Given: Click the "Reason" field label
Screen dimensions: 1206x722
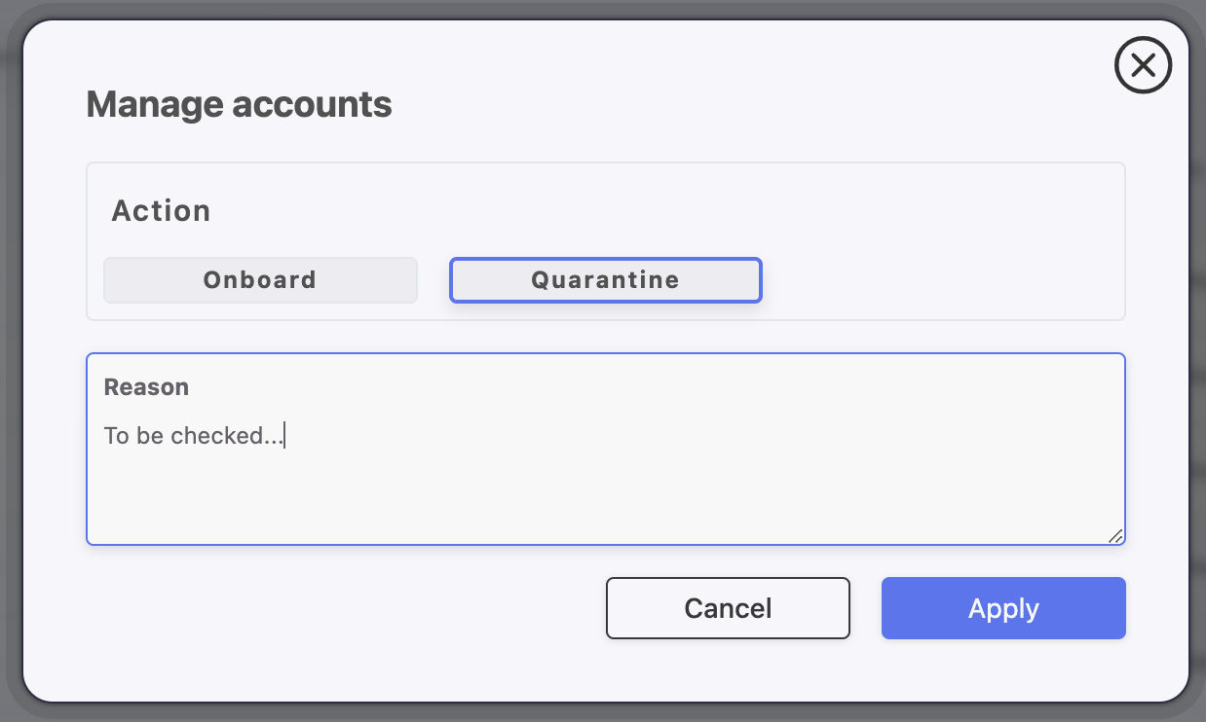Looking at the screenshot, I should click(146, 387).
